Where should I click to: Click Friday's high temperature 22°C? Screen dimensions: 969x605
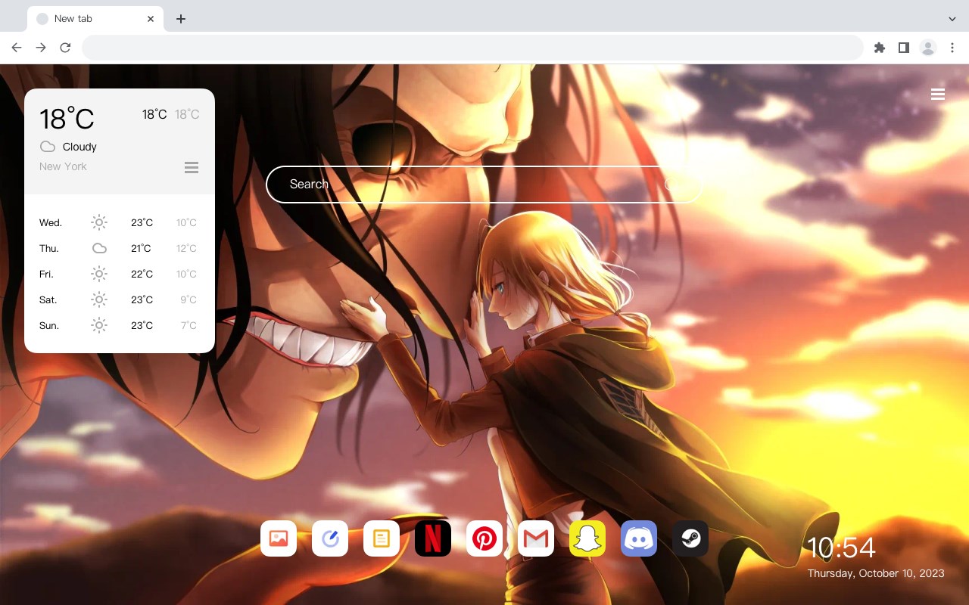point(142,274)
